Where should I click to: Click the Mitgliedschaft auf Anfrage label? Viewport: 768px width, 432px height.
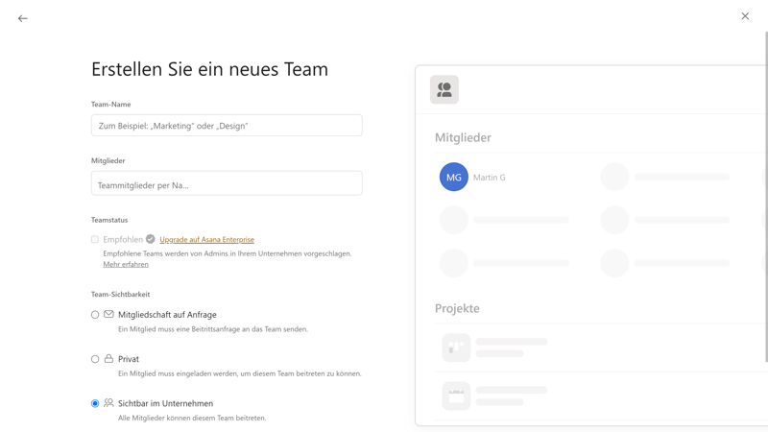167,315
